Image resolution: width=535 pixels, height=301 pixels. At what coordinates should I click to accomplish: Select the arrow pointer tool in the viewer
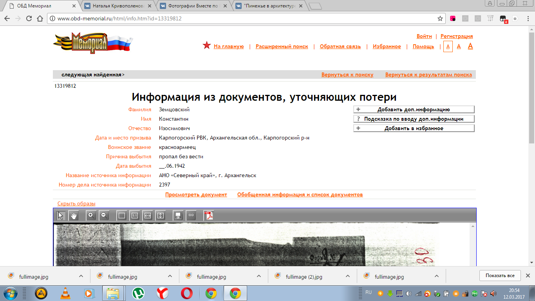tap(61, 216)
